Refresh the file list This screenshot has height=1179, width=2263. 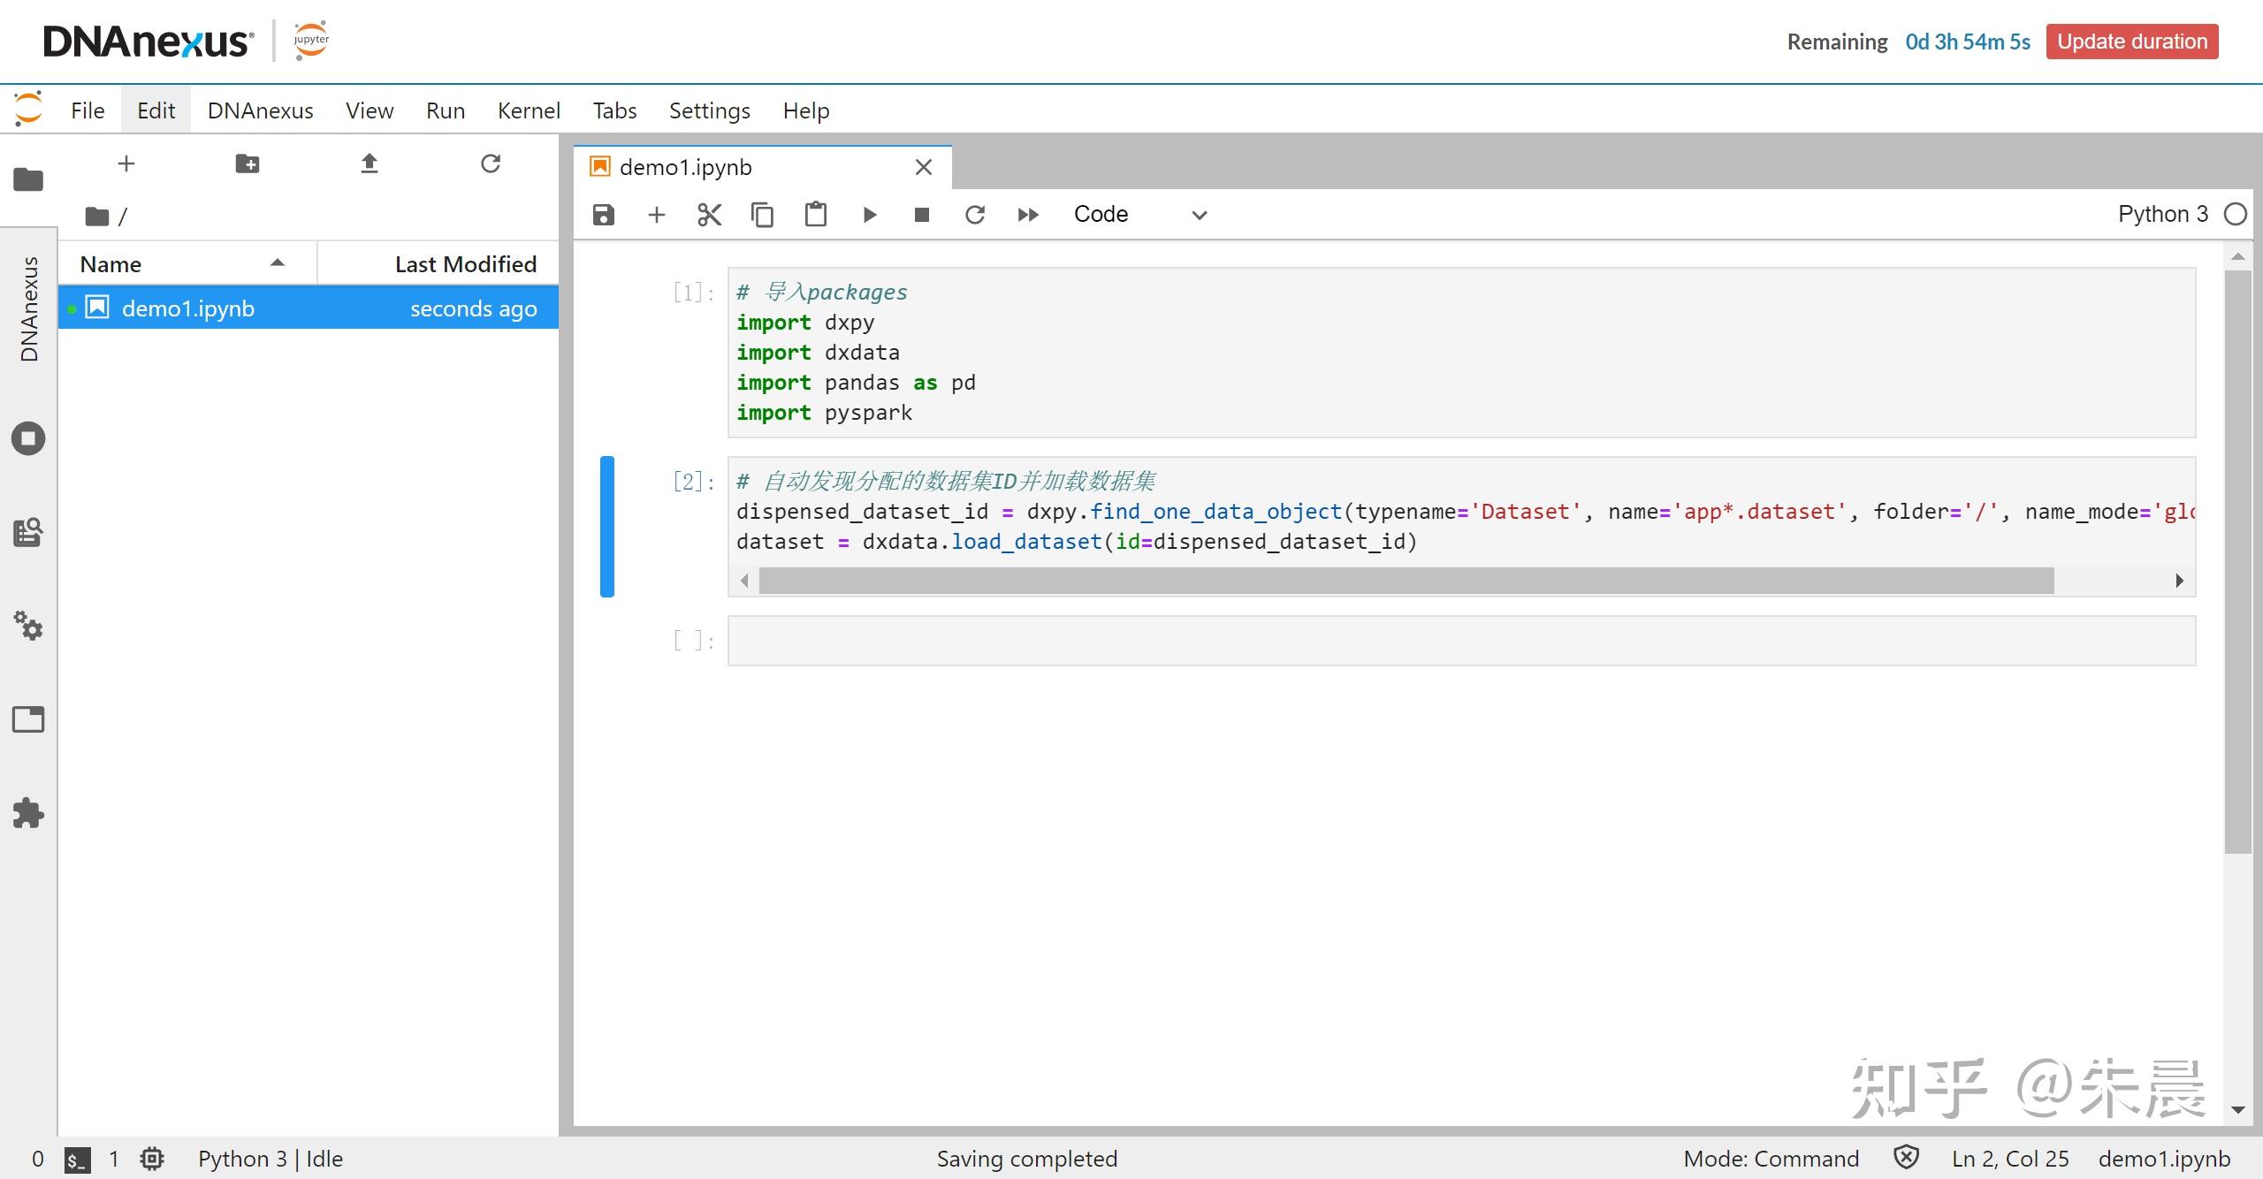pos(491,164)
